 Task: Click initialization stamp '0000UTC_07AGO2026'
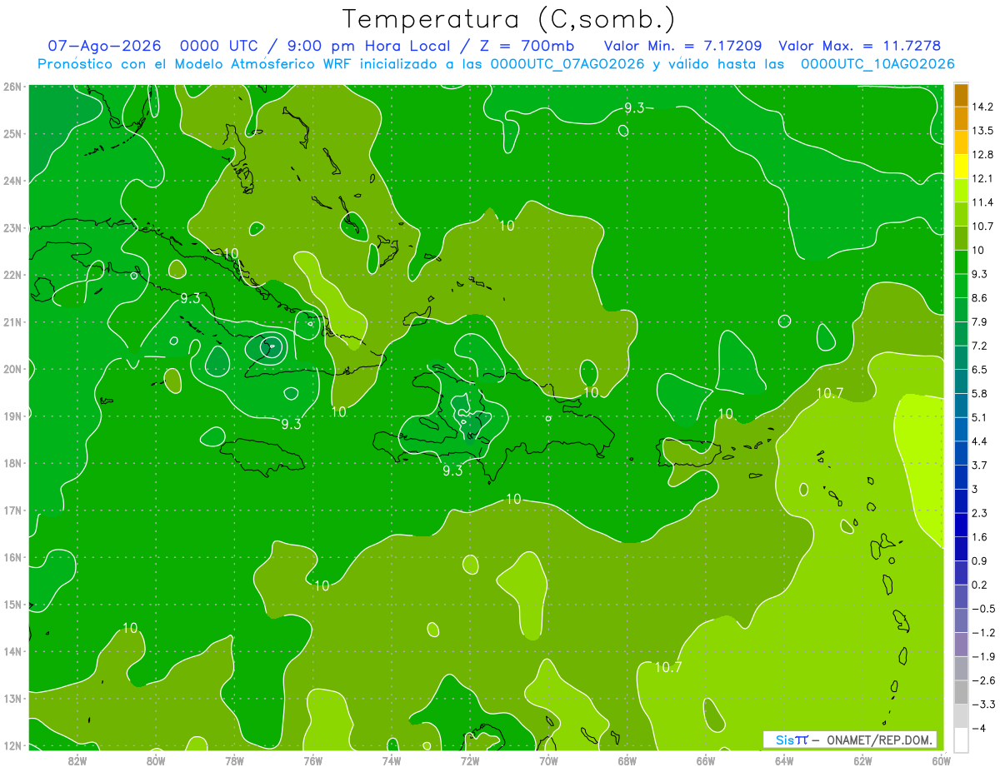(568, 64)
